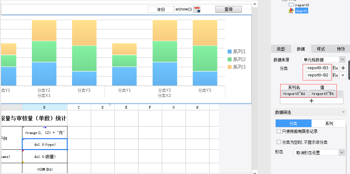The height and width of the screenshot is (174, 350).
Task: Select column header H
Action: click(x=197, y=107)
